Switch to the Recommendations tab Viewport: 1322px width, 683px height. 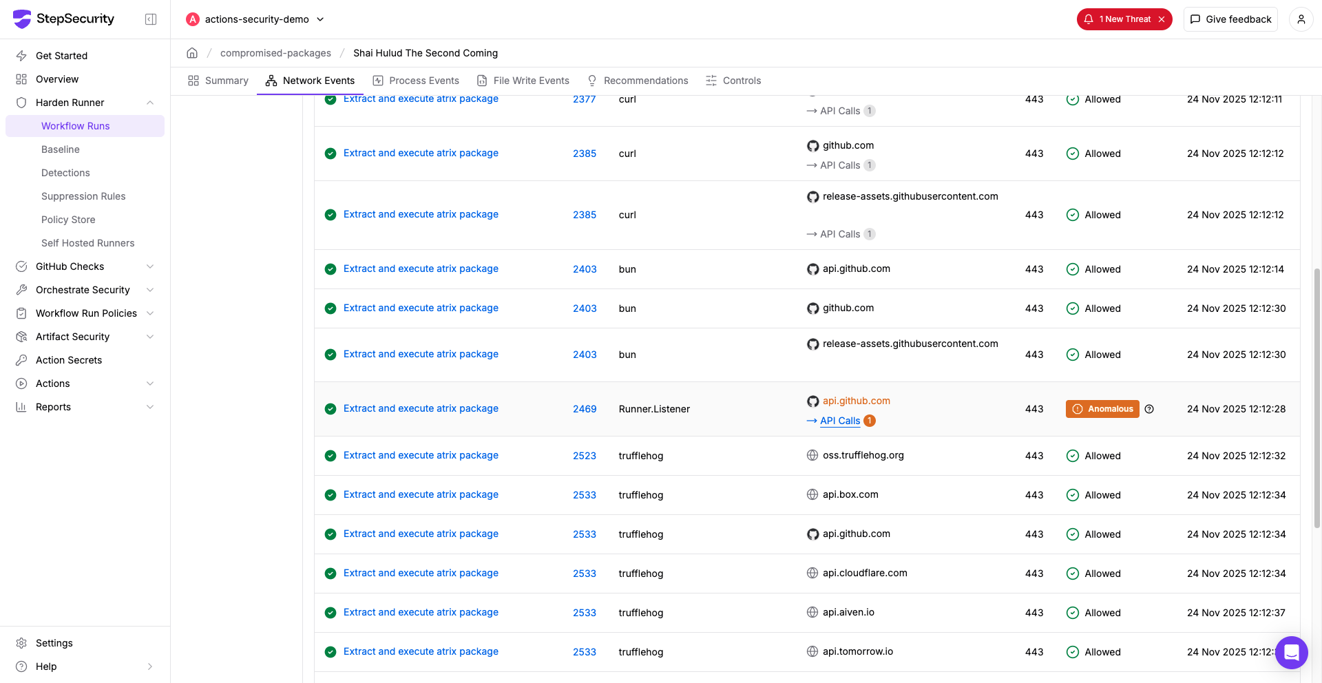coord(638,81)
